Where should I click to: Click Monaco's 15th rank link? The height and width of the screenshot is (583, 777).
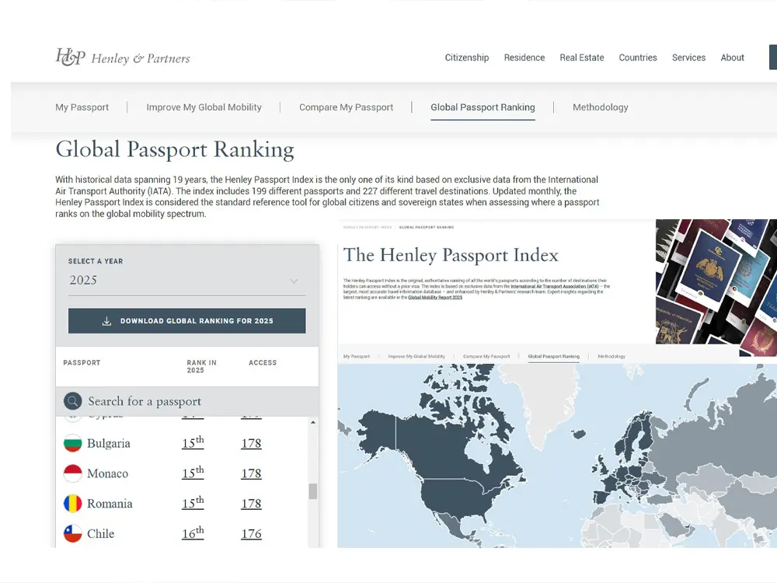(193, 473)
